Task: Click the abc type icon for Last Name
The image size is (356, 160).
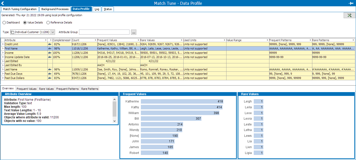Action: [49, 69]
